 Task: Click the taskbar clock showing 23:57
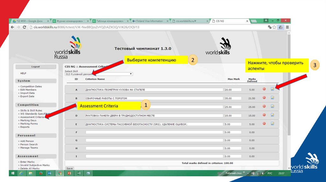pyautogui.click(x=281, y=173)
